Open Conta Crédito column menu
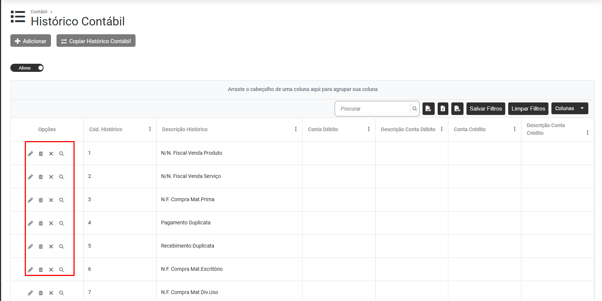The width and height of the screenshot is (602, 301). tap(514, 129)
